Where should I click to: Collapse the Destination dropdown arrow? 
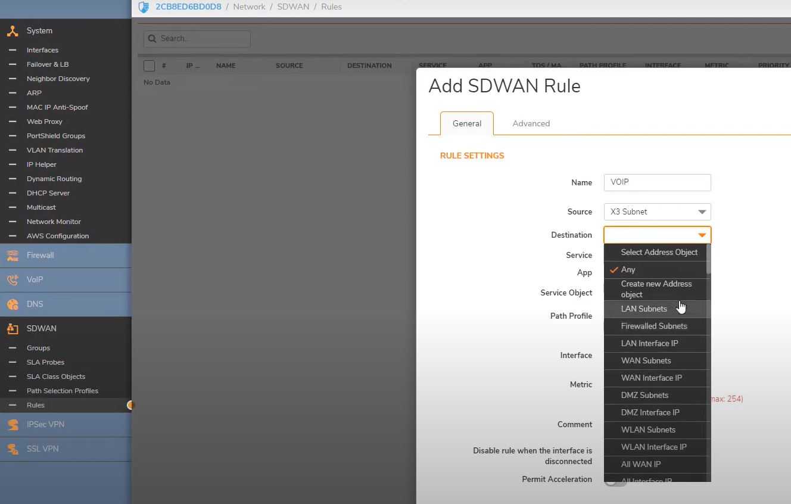(x=702, y=235)
